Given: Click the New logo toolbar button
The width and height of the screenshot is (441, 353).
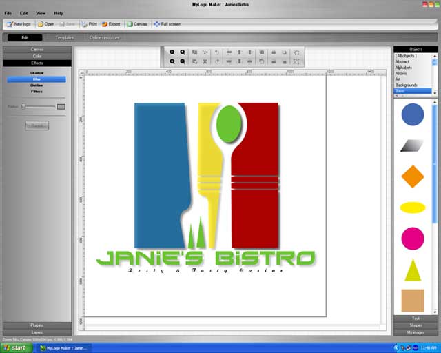Looking at the screenshot, I should tap(18, 23).
